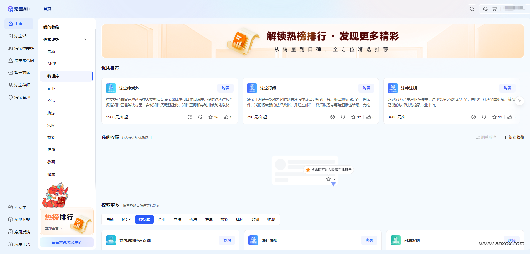The image size is (530, 254).
Task: Open 智云商城 in the sidebar
Action: 19,73
